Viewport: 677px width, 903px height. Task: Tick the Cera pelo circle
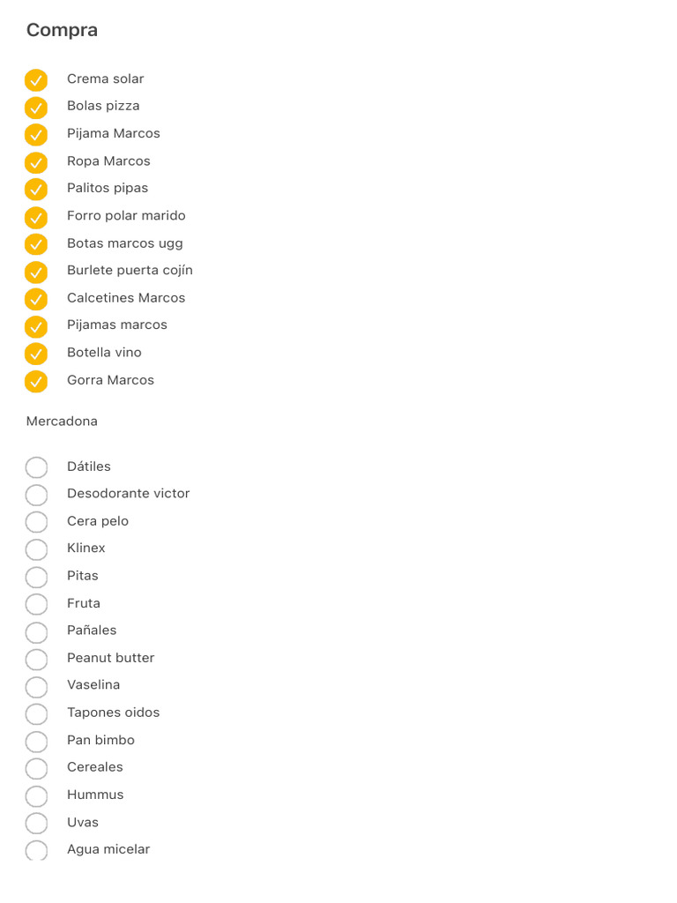click(36, 522)
